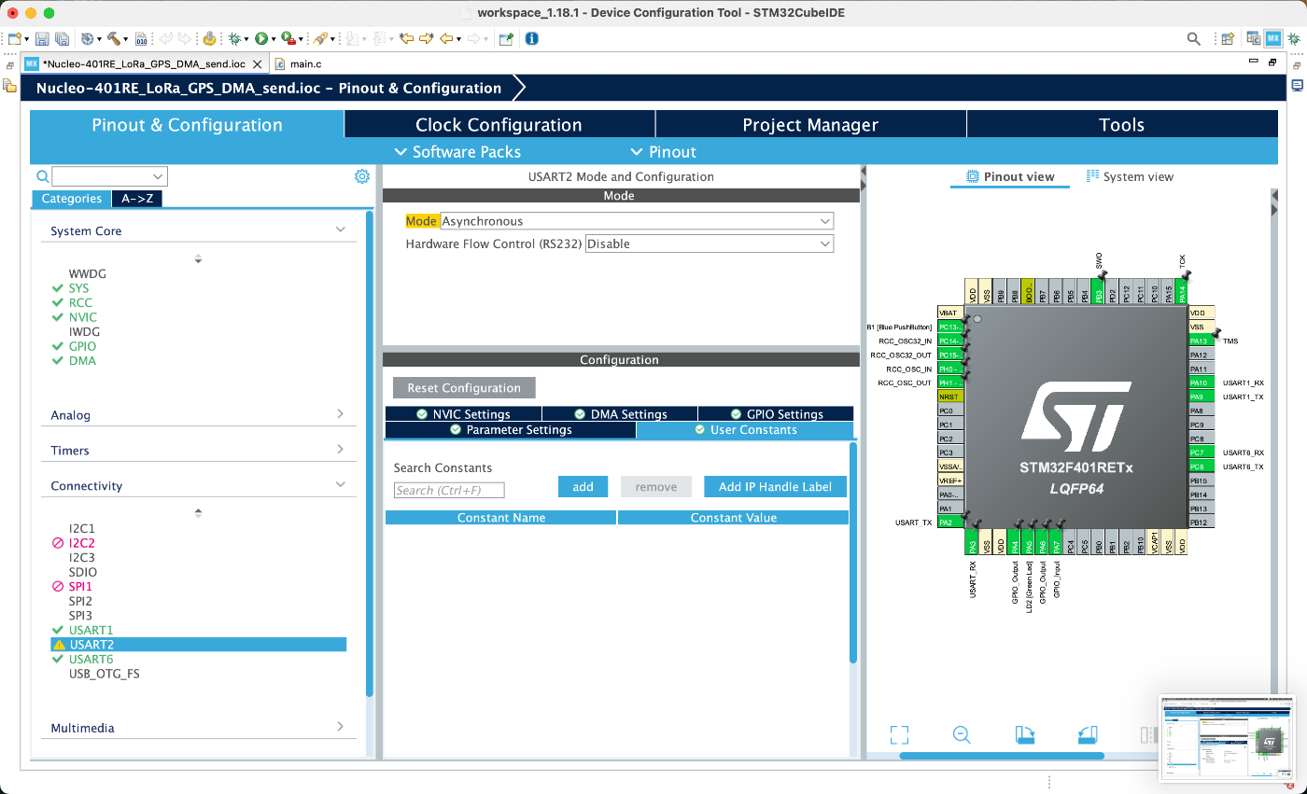Switch to the main.c editor tab
This screenshot has height=794, width=1307.
(299, 63)
